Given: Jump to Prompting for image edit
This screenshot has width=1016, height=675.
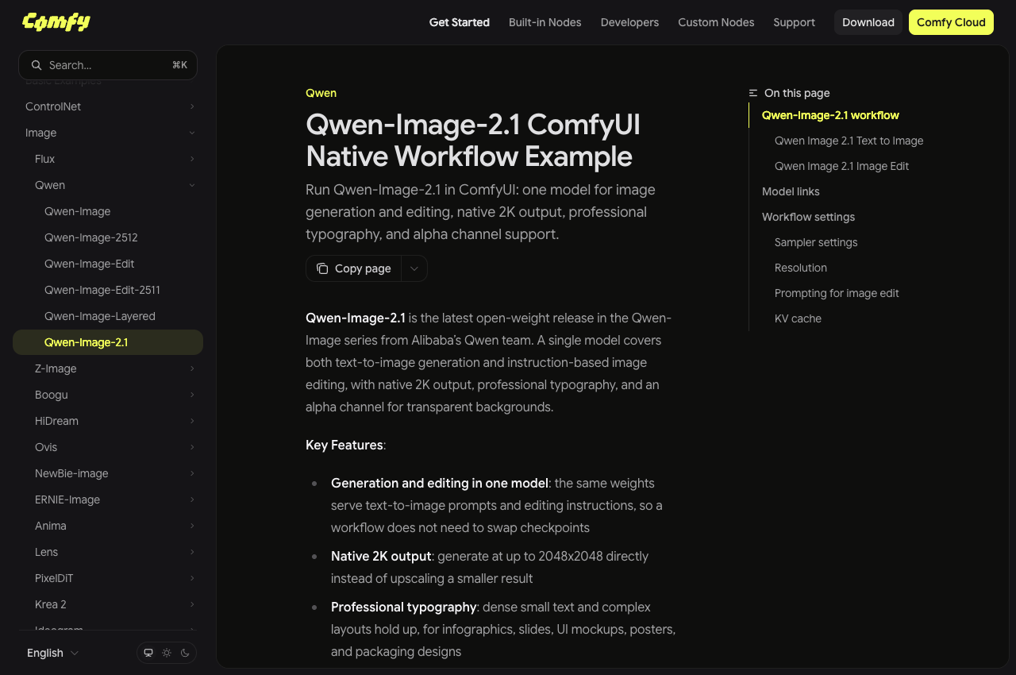Looking at the screenshot, I should coord(837,293).
